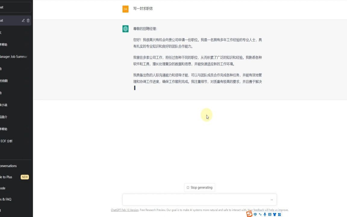Viewport: 347px width, 217px height.
Task: Click the NEW badge beside Upgrade to Plus
Action: point(25,177)
